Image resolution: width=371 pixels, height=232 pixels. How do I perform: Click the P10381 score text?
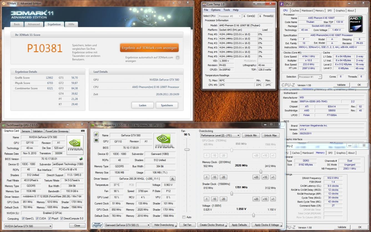tap(45, 48)
